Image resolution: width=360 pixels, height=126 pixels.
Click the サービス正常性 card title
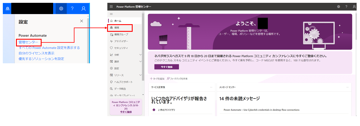click(x=158, y=87)
